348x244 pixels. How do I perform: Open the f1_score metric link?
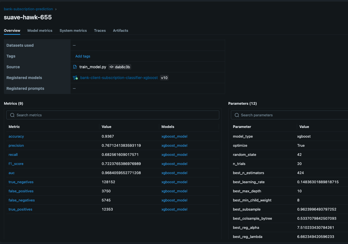click(16, 164)
